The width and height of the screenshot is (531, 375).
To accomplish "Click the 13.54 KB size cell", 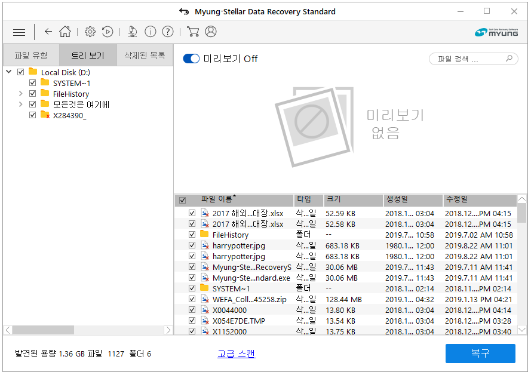I will [340, 321].
